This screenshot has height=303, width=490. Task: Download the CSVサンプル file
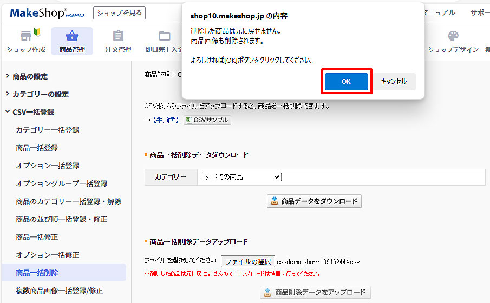(x=207, y=120)
